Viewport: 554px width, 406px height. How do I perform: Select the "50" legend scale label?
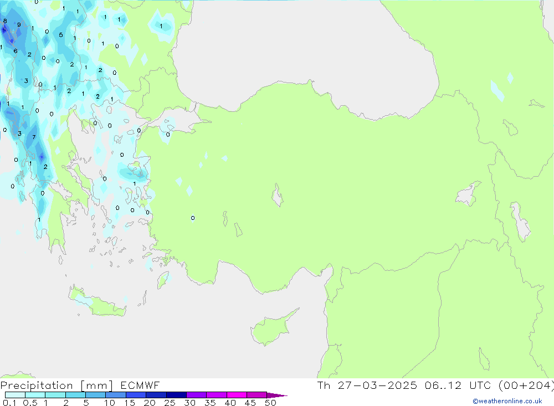(270, 403)
